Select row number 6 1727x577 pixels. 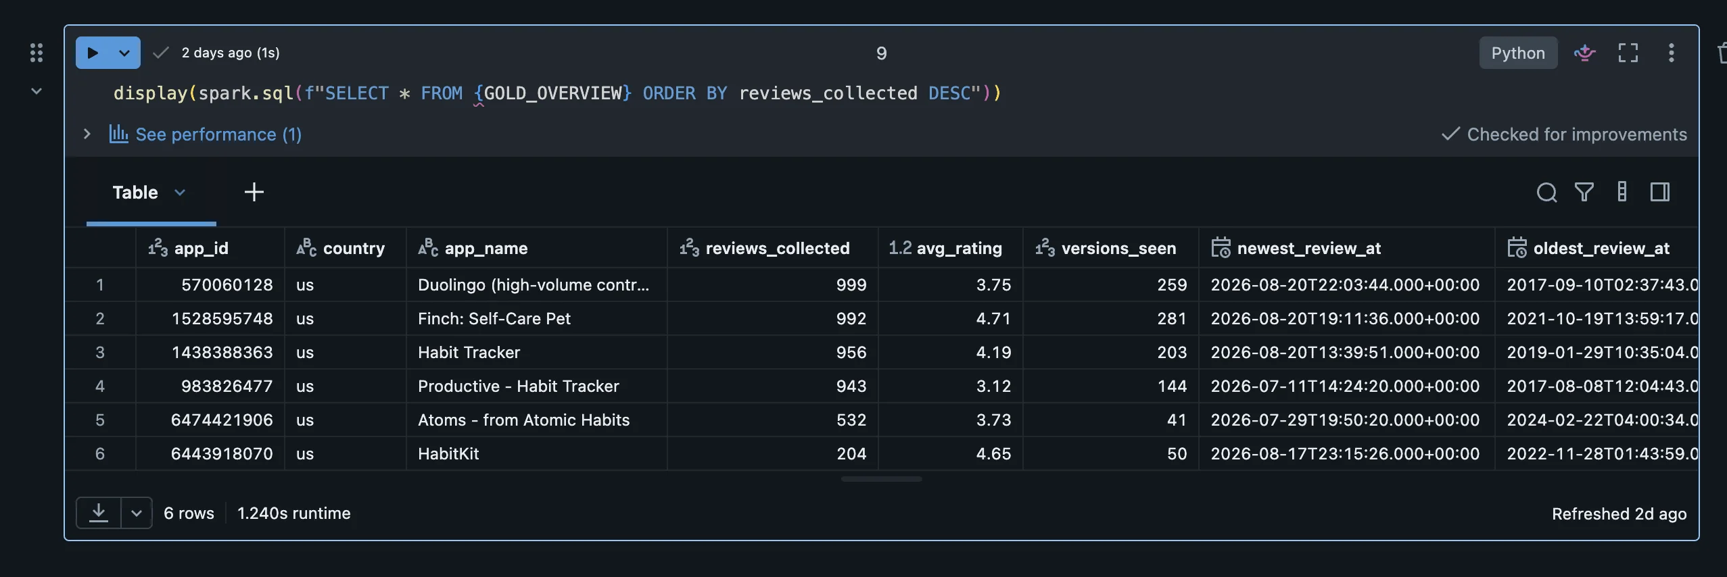(x=100, y=453)
